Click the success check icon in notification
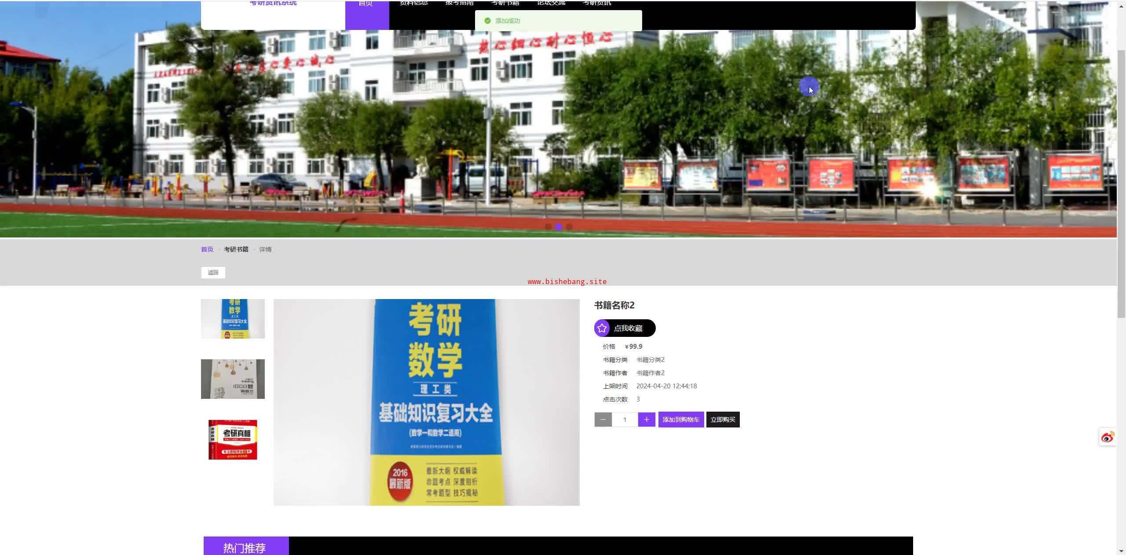 (487, 21)
